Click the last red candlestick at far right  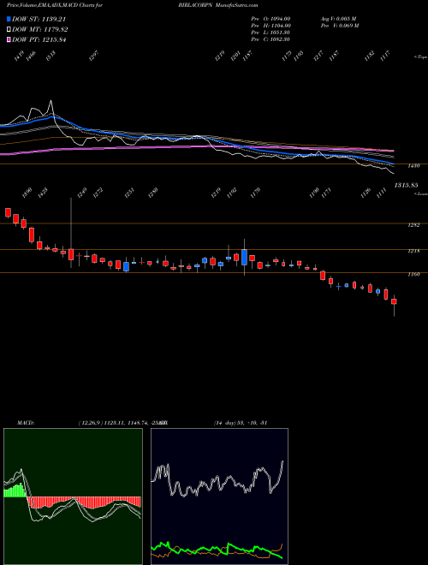(394, 301)
